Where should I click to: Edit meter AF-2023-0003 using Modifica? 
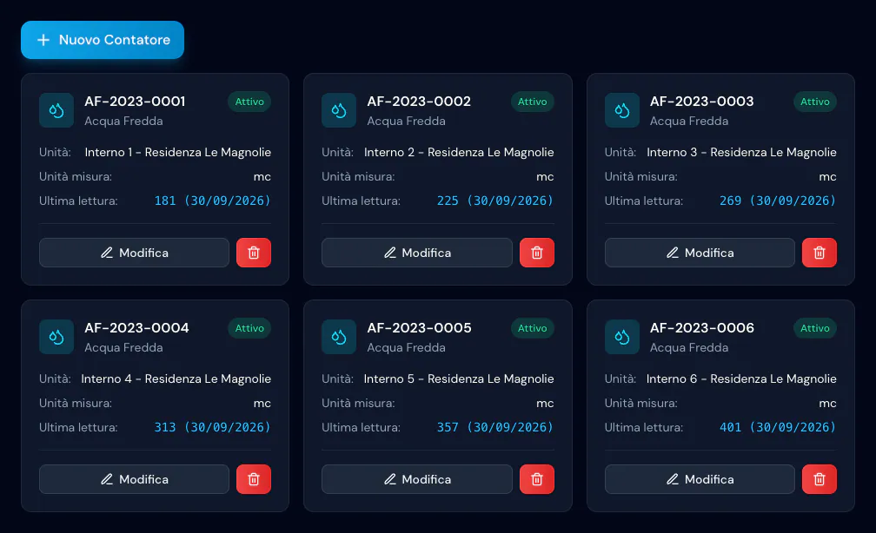tap(700, 253)
